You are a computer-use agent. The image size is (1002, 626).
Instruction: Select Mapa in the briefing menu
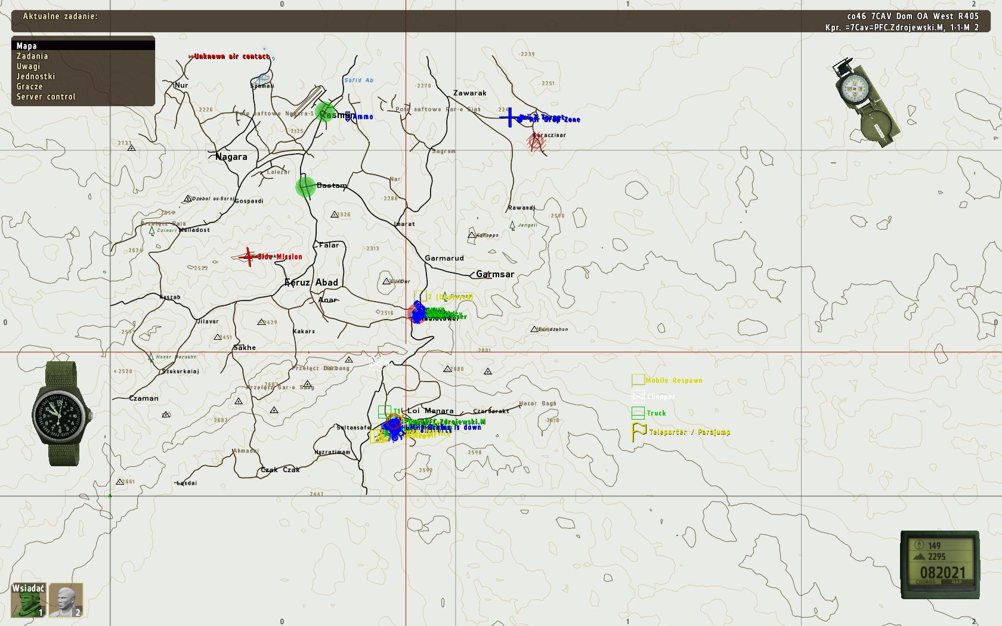(83, 46)
